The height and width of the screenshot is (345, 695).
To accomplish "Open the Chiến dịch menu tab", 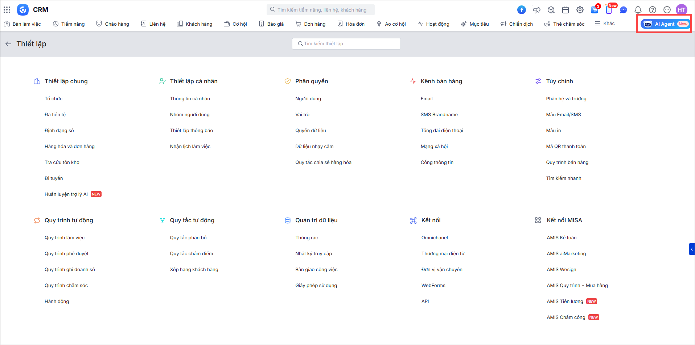I will pos(517,24).
